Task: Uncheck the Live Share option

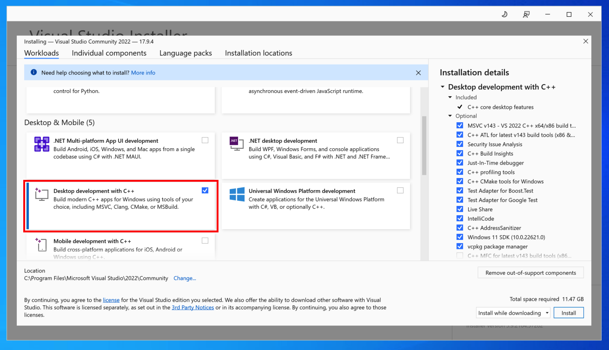Action: point(460,209)
